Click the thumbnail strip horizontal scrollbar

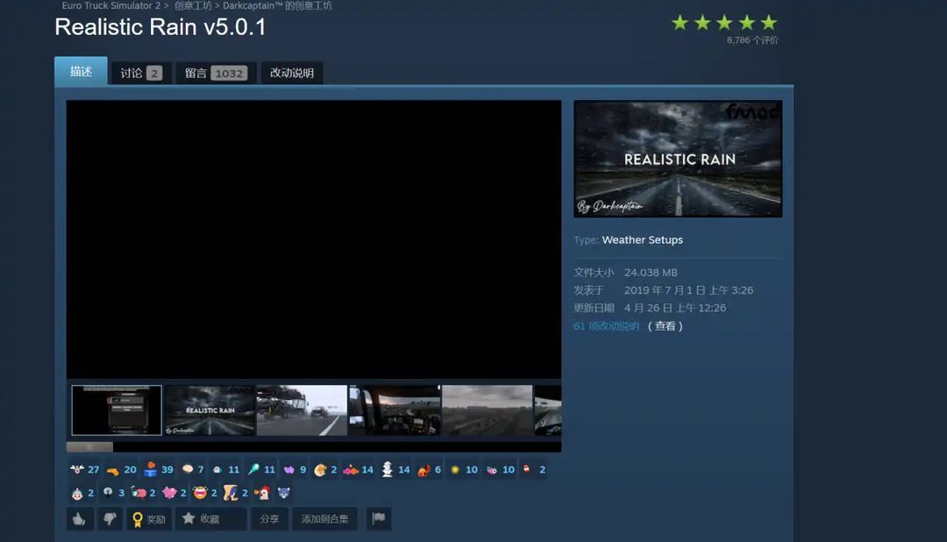[313, 447]
